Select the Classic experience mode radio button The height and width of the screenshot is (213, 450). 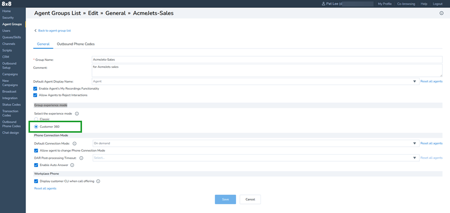click(36, 119)
